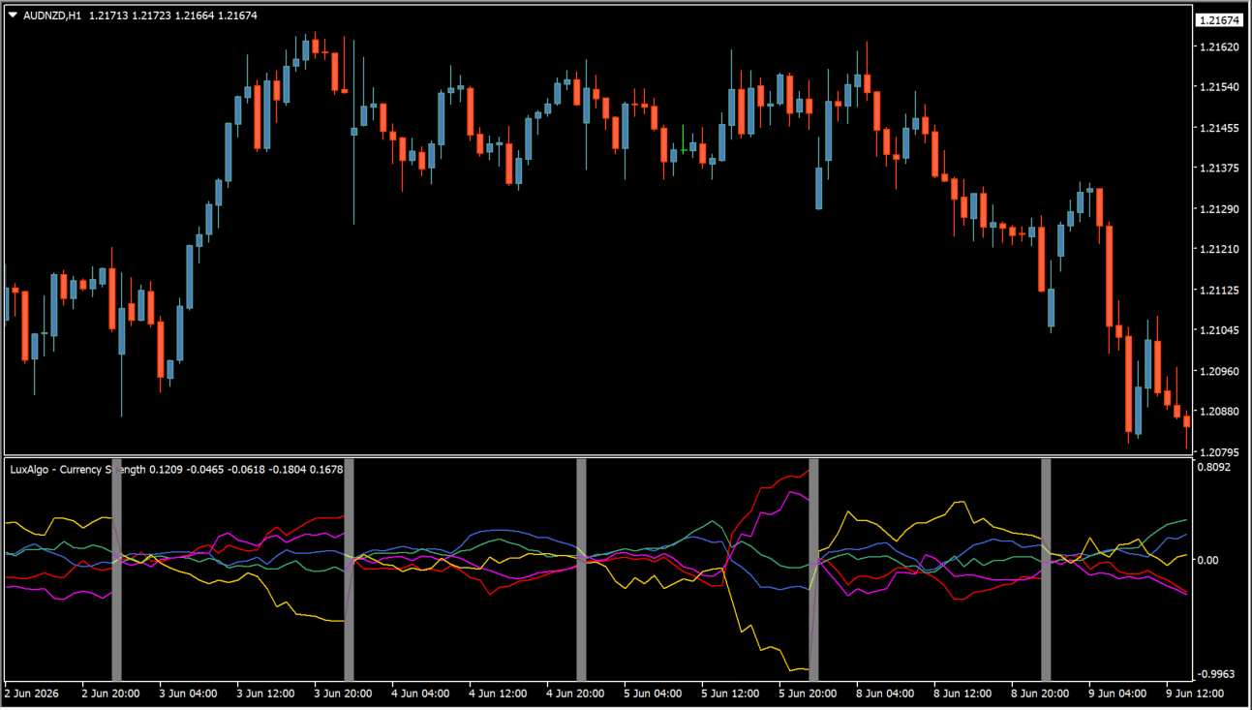
Task: Click the 2 Jun 2026 date label
Action: pos(31,694)
